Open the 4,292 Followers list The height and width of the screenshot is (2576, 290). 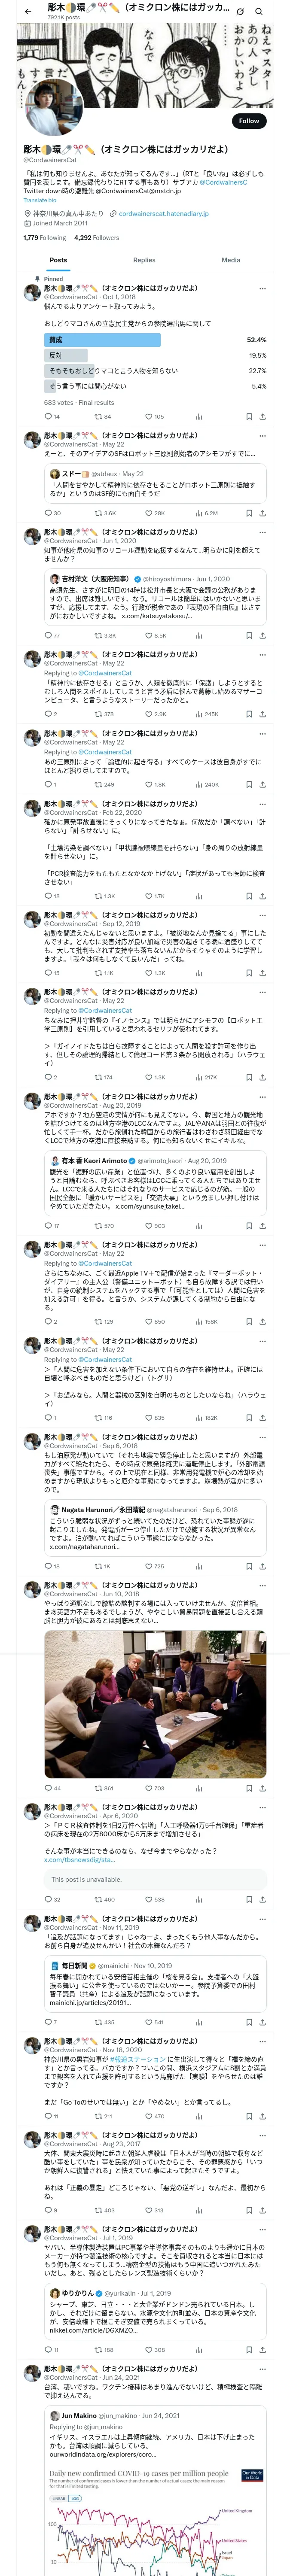pos(96,238)
